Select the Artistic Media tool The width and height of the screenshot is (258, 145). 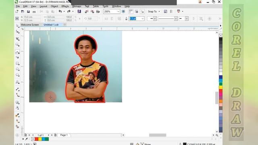point(17,57)
